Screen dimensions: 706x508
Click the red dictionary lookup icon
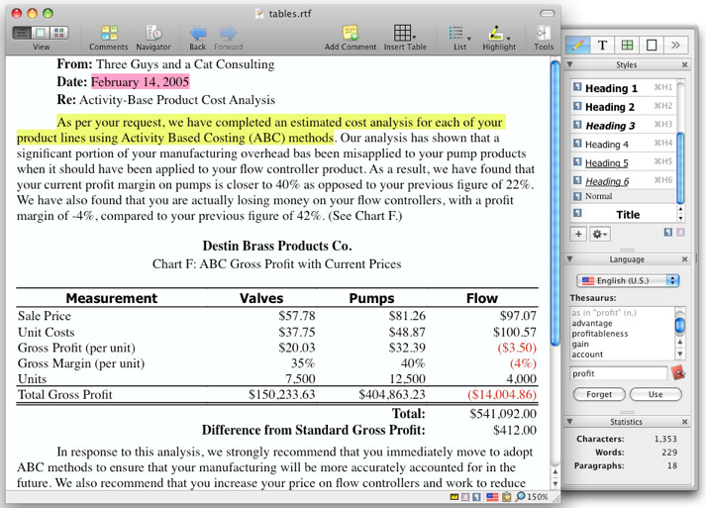678,373
